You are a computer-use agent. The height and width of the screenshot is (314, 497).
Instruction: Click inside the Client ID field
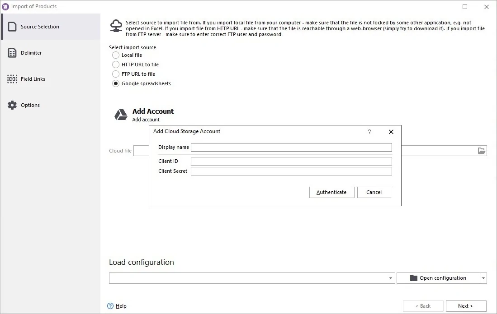coord(291,161)
